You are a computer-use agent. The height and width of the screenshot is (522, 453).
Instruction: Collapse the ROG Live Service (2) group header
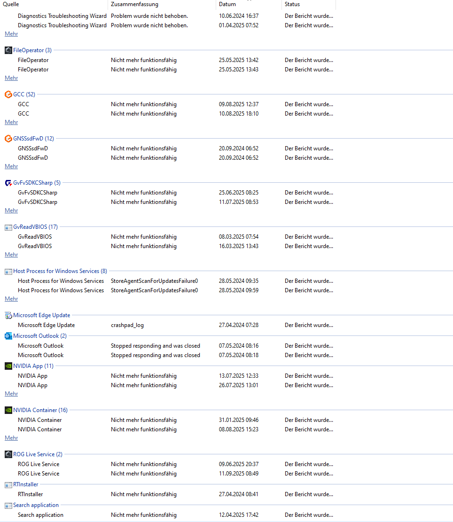click(38, 454)
